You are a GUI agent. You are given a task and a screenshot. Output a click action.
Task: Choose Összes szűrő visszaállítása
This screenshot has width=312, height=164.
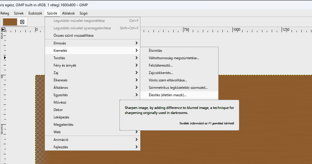coord(93,36)
